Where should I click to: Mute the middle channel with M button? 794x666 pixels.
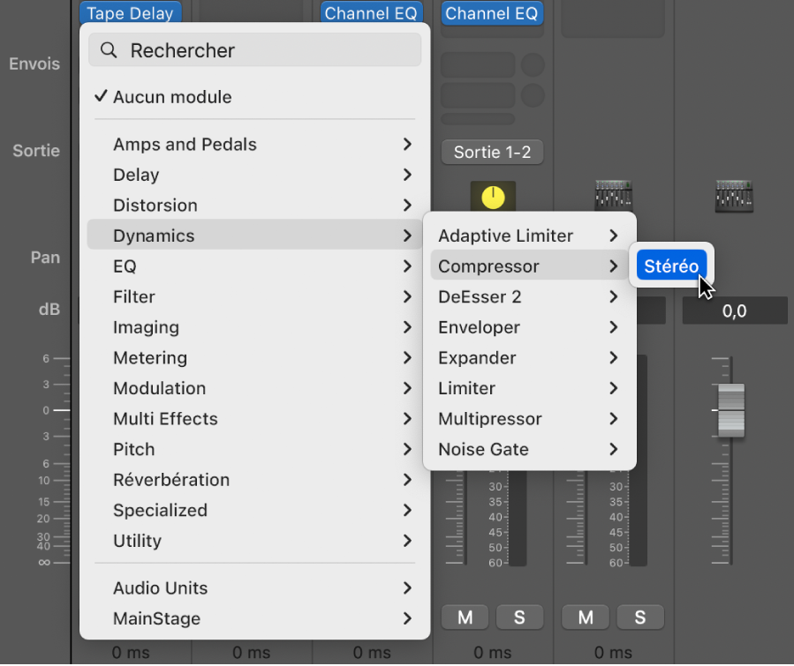[465, 617]
